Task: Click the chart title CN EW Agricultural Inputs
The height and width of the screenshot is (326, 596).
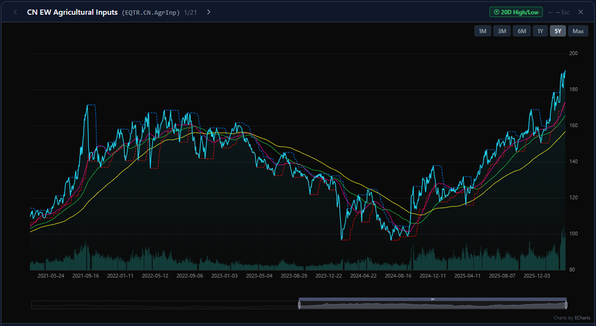Action: pyautogui.click(x=72, y=12)
